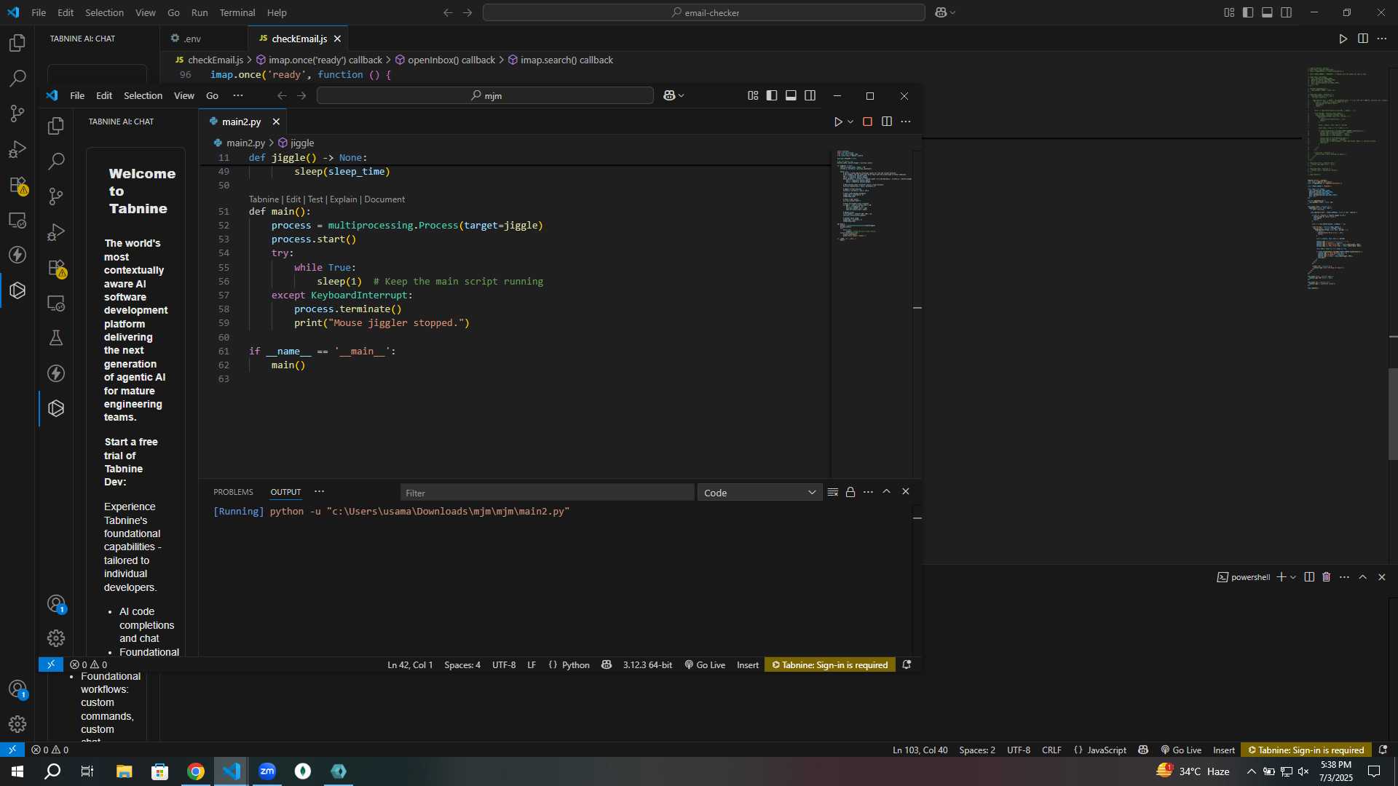Run checkEmail.js from email-checker editor toolbar

pyautogui.click(x=1343, y=39)
